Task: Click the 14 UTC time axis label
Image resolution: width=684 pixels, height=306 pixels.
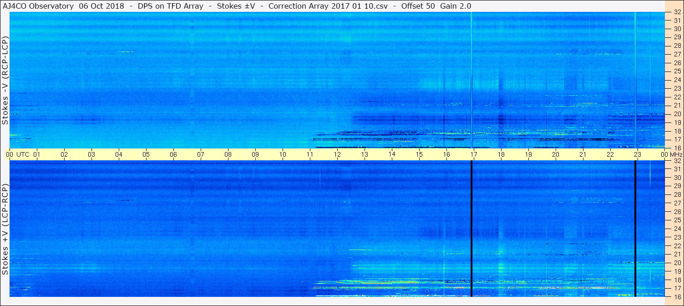Action: point(392,154)
